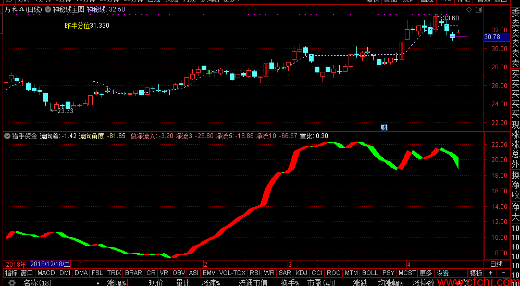Switch indicator to DMA
Screen dimensions: 520x286
tap(81, 273)
